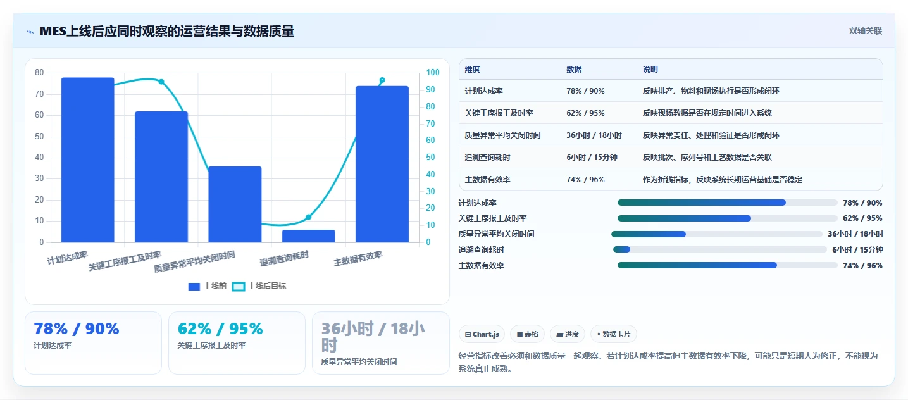Viewport: 908px width, 400px height.
Task: Click the Chart.js tag
Action: click(x=482, y=334)
